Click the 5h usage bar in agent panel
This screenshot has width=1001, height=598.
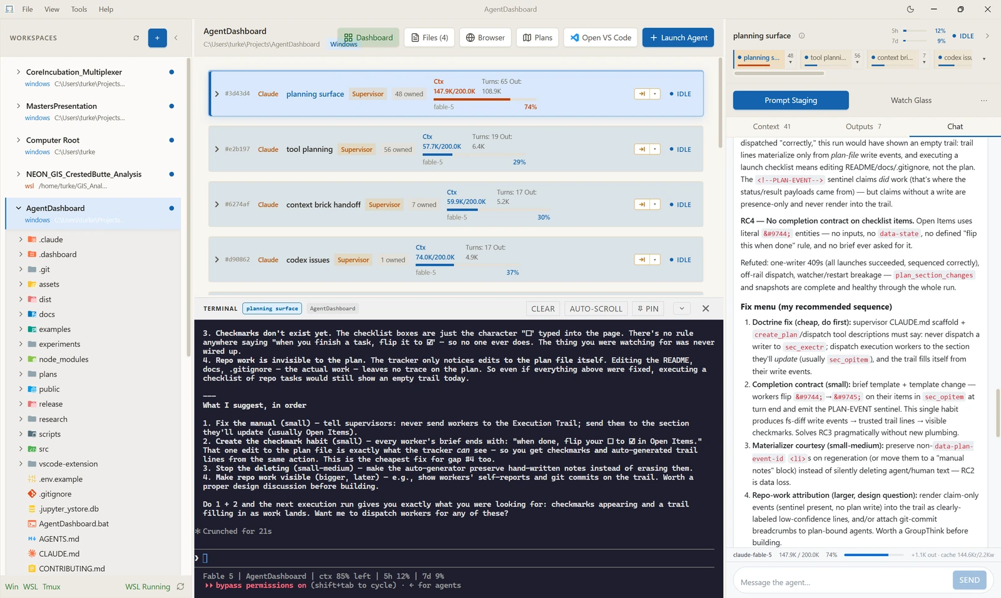point(915,31)
